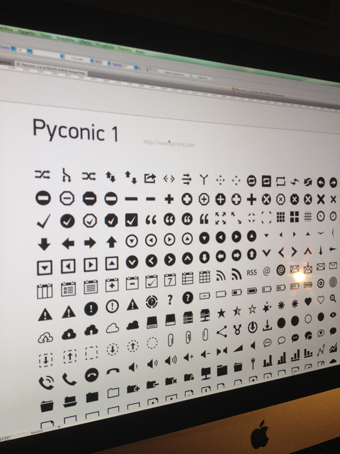
Task: Select the three-node share icon
Action: pos(222,332)
